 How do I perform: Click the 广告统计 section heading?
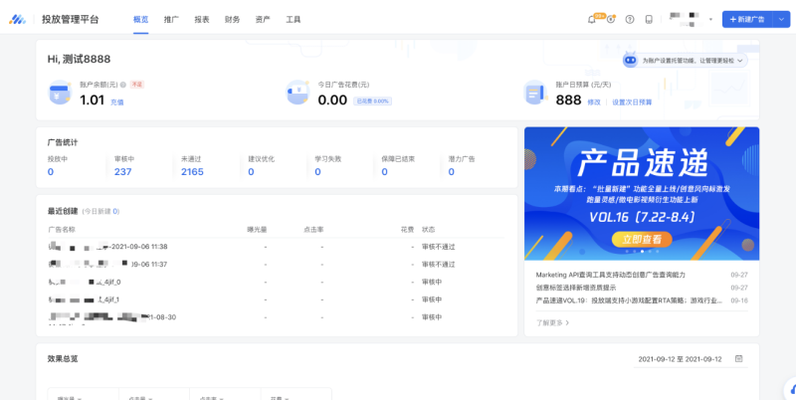(63, 142)
